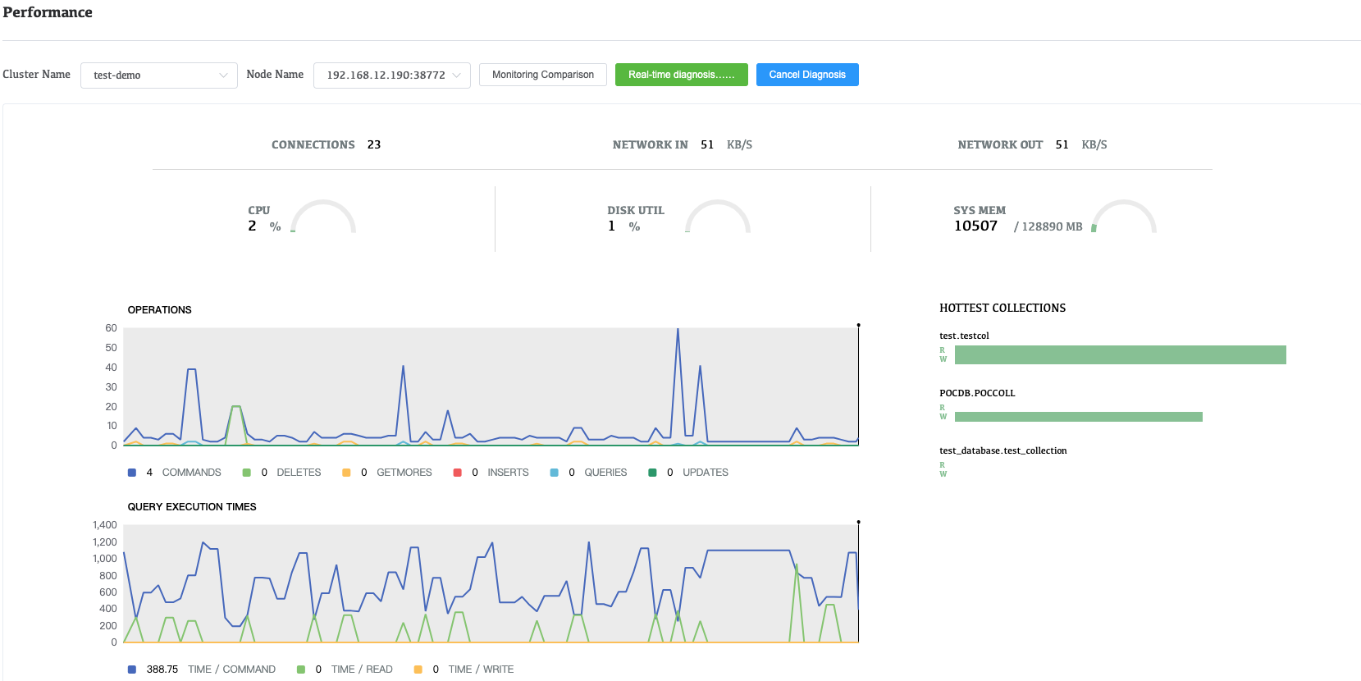Click the Monitoring Comparison button
The width and height of the screenshot is (1361, 681).
[543, 75]
